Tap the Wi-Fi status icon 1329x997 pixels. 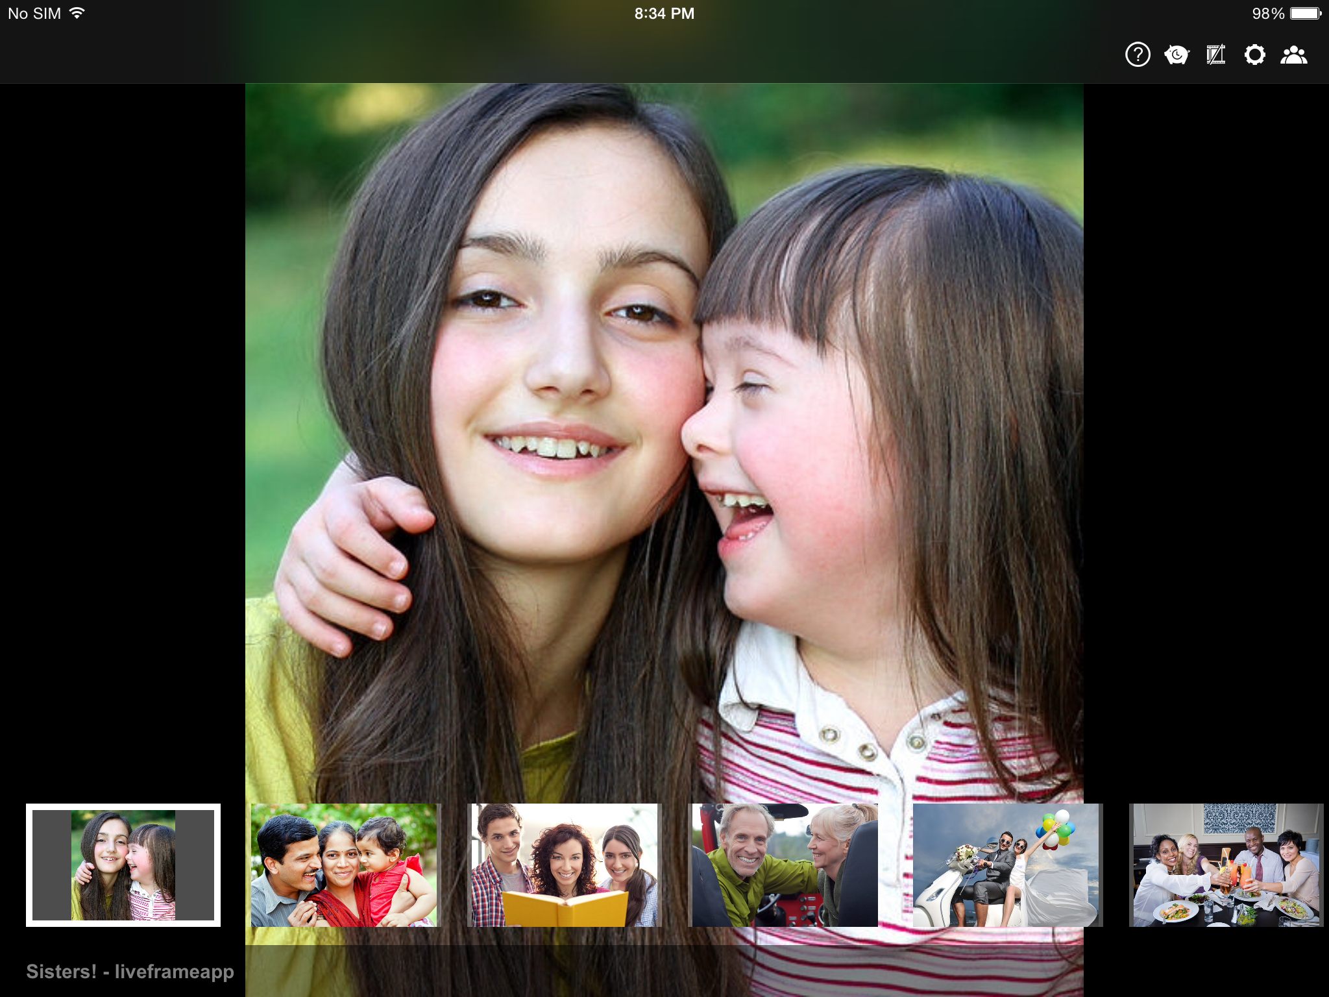click(77, 13)
